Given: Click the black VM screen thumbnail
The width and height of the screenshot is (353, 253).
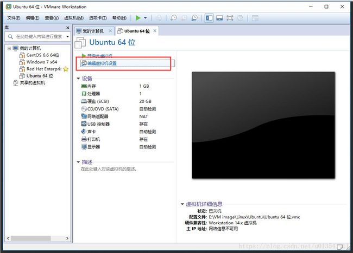Looking at the screenshot, I should 263,125.
